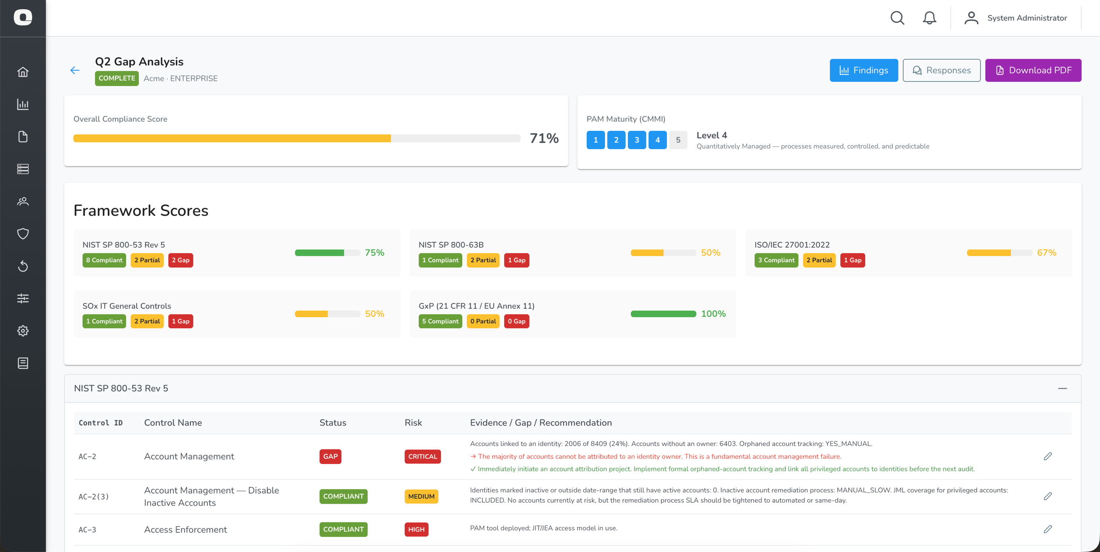Edit the AC-2 Account Management row
This screenshot has width=1100, height=552.
point(1048,457)
